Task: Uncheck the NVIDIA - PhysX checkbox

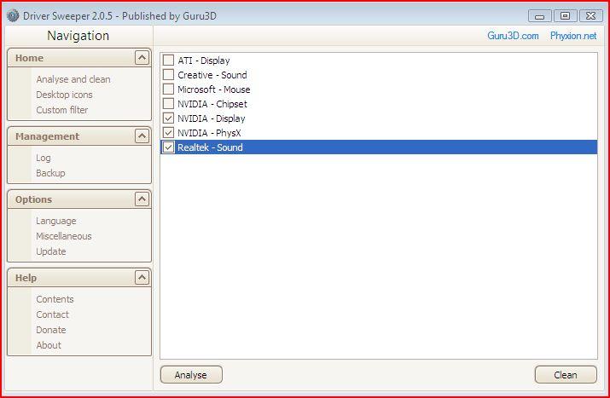Action: pyautogui.click(x=168, y=133)
